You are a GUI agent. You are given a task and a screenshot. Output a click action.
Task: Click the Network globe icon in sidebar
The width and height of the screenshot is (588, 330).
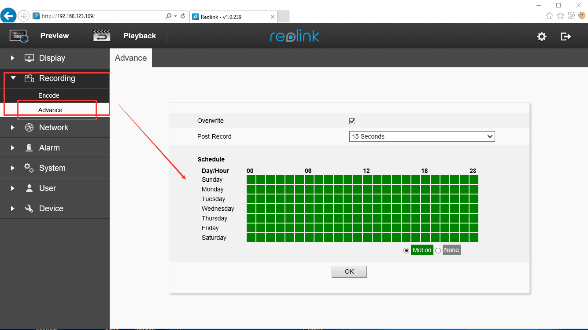click(29, 128)
